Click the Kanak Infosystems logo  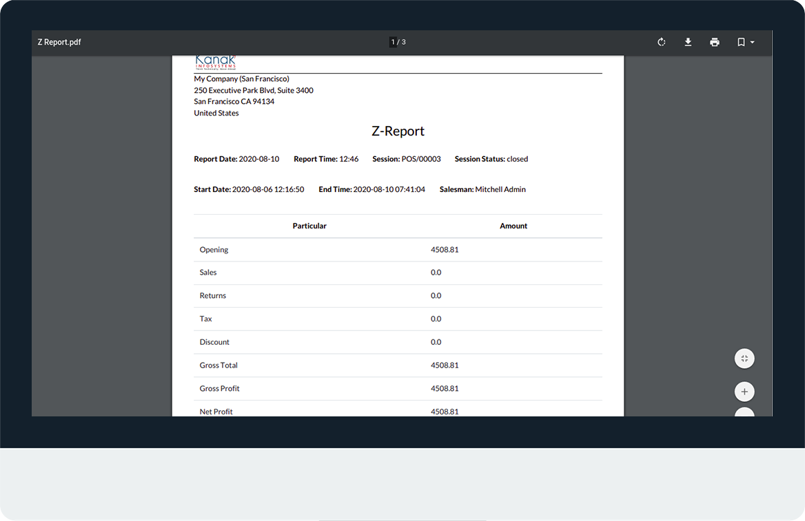click(216, 62)
